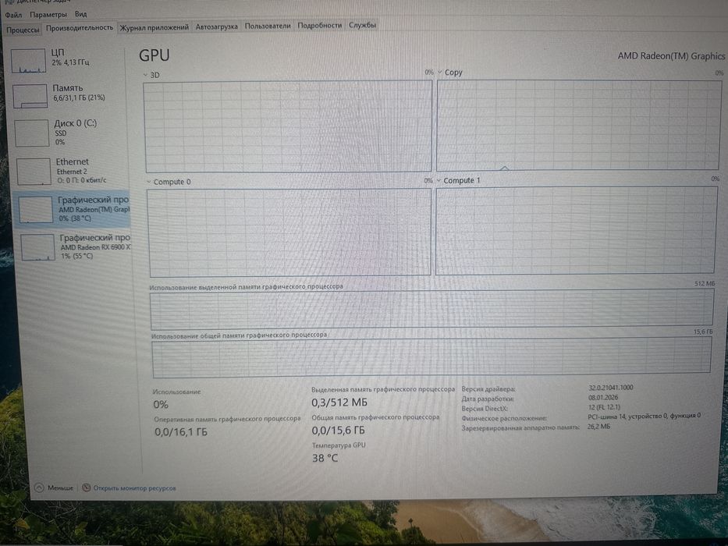
Task: Open the Параметры menu
Action: pyautogui.click(x=48, y=14)
